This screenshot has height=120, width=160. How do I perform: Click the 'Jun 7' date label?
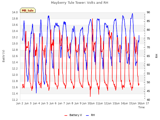tap(61, 103)
